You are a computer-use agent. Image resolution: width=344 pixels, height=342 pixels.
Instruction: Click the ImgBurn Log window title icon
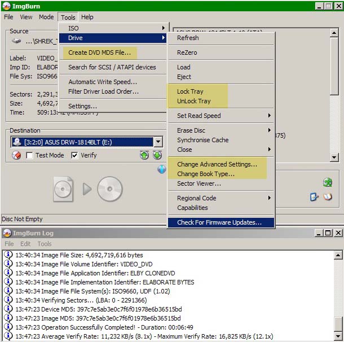7,233
